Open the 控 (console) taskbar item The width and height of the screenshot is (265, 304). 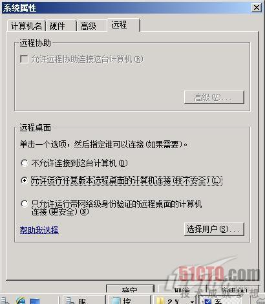click(129, 300)
